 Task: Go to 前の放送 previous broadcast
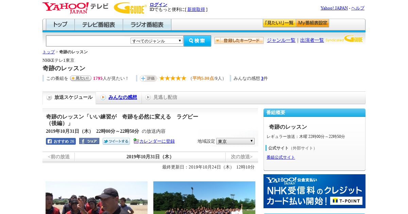click(58, 157)
